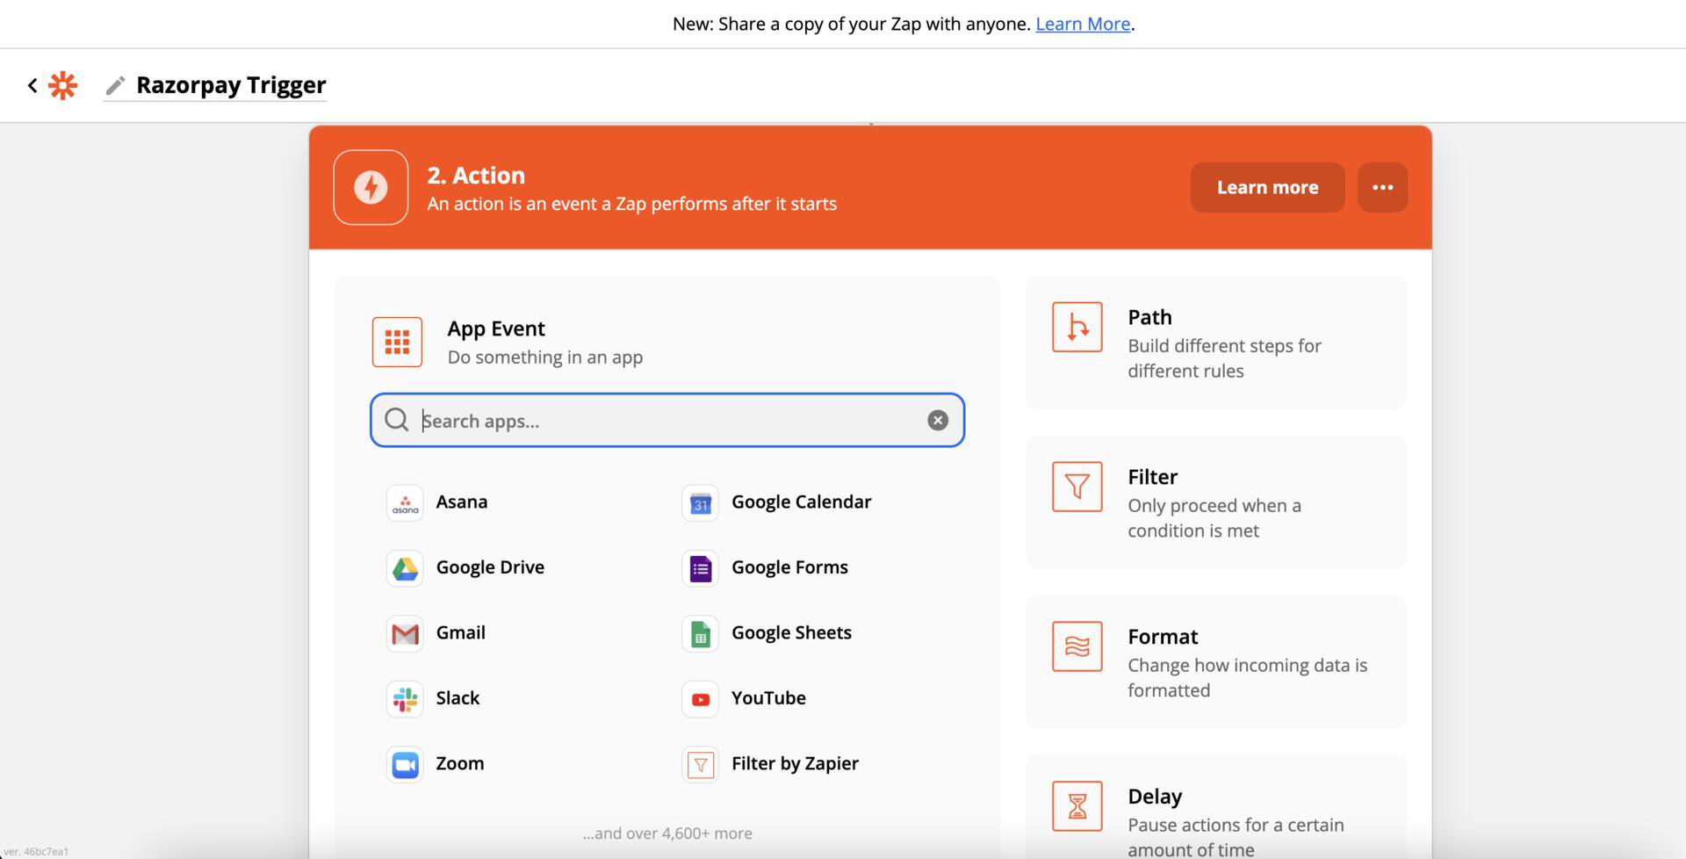Choose the Google Sheets label
1686x859 pixels.
791,632
